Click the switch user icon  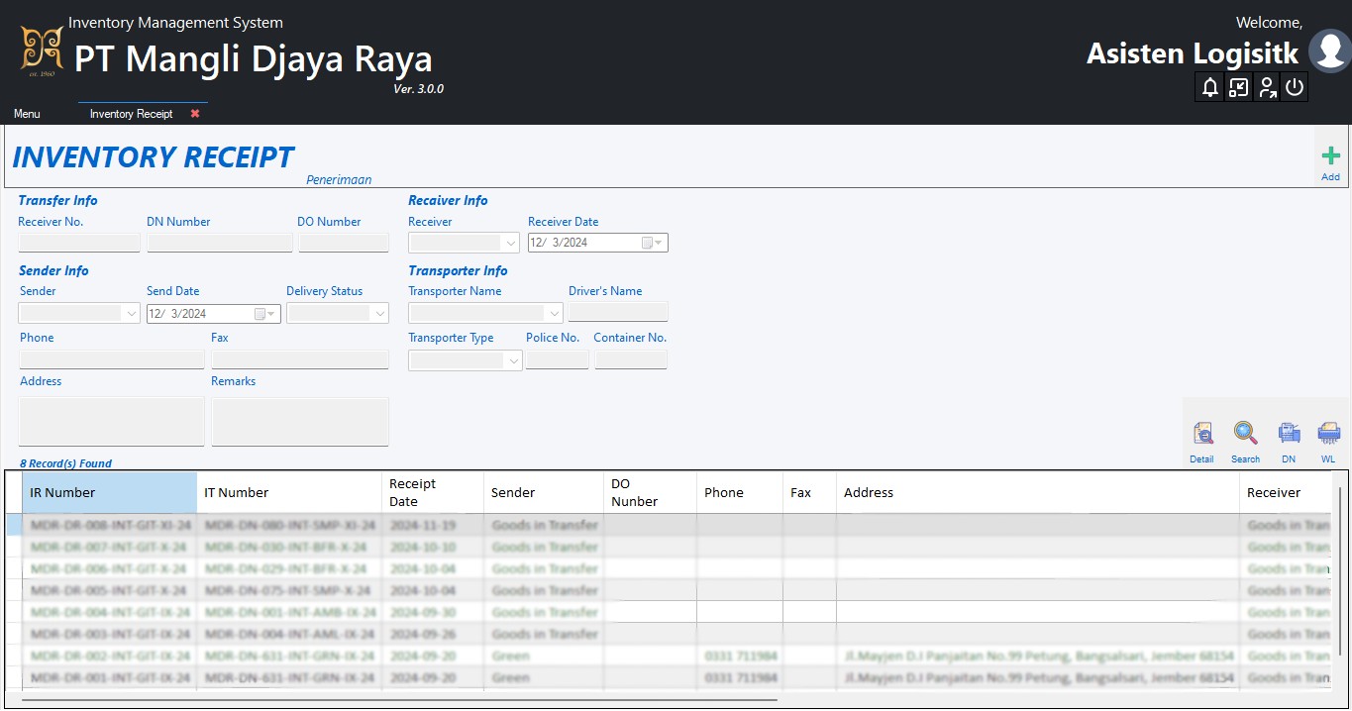[x=1267, y=87]
